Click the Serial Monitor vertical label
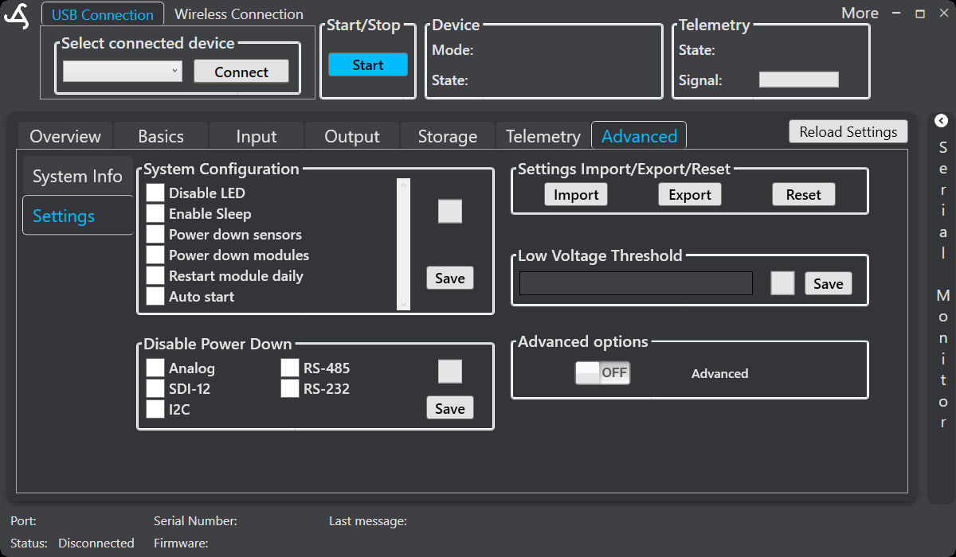 [943, 286]
